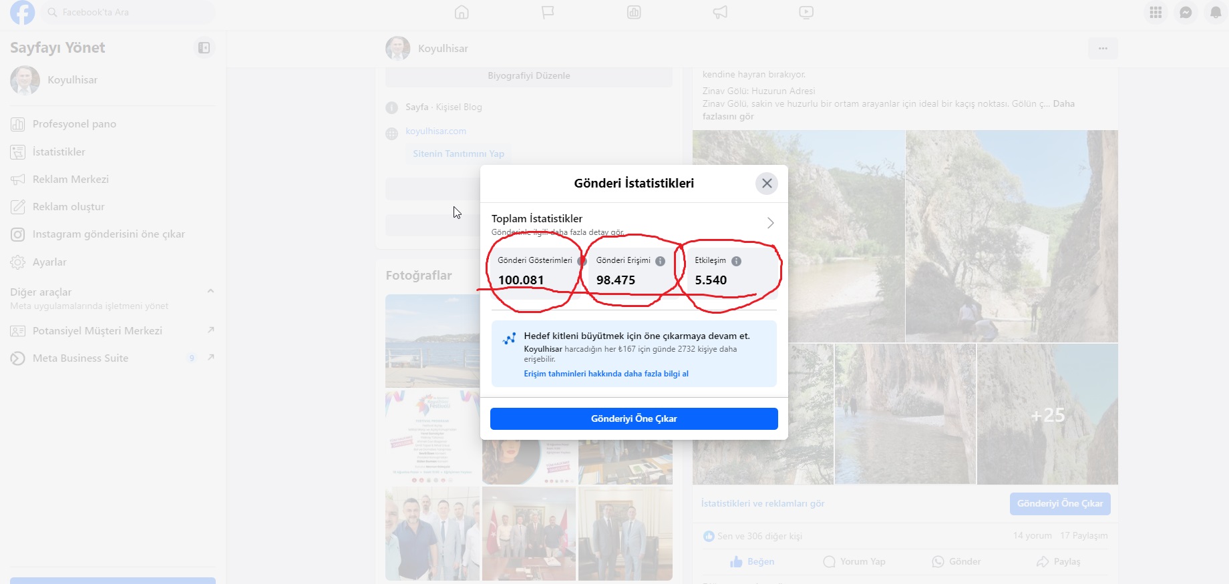Click Erişim tahminleri hakkında daha fazla bilgi al
Viewport: 1229px width, 584px height.
[606, 374]
